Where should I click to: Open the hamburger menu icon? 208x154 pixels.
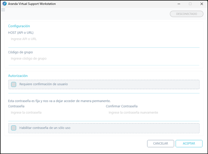click(x=3, y=10)
